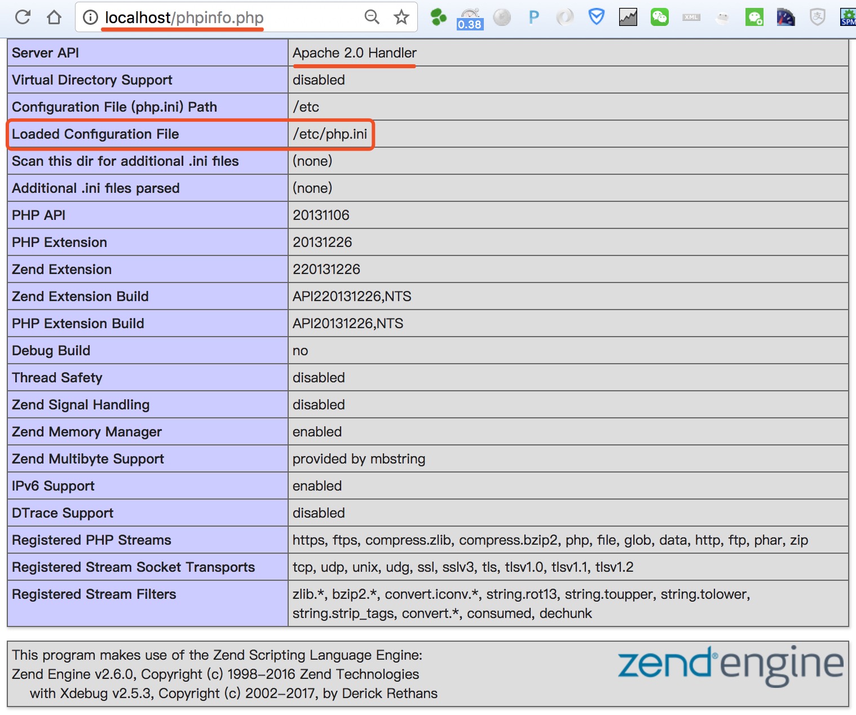Image resolution: width=856 pixels, height=715 pixels.
Task: Click 'Zend Engine v2.6.0' copyright line
Action: click(x=215, y=674)
